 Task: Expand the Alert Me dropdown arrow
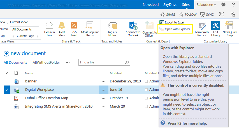point(64,36)
